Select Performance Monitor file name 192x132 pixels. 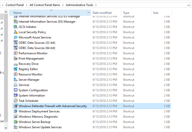click(x=33, y=53)
